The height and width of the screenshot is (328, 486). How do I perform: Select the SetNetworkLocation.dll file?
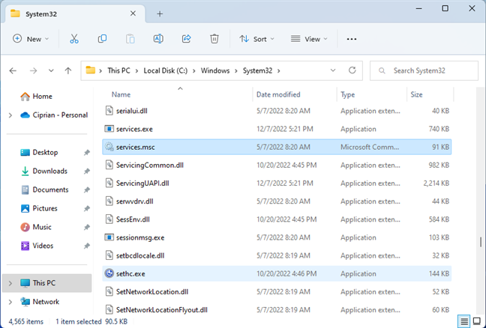(x=277, y=291)
